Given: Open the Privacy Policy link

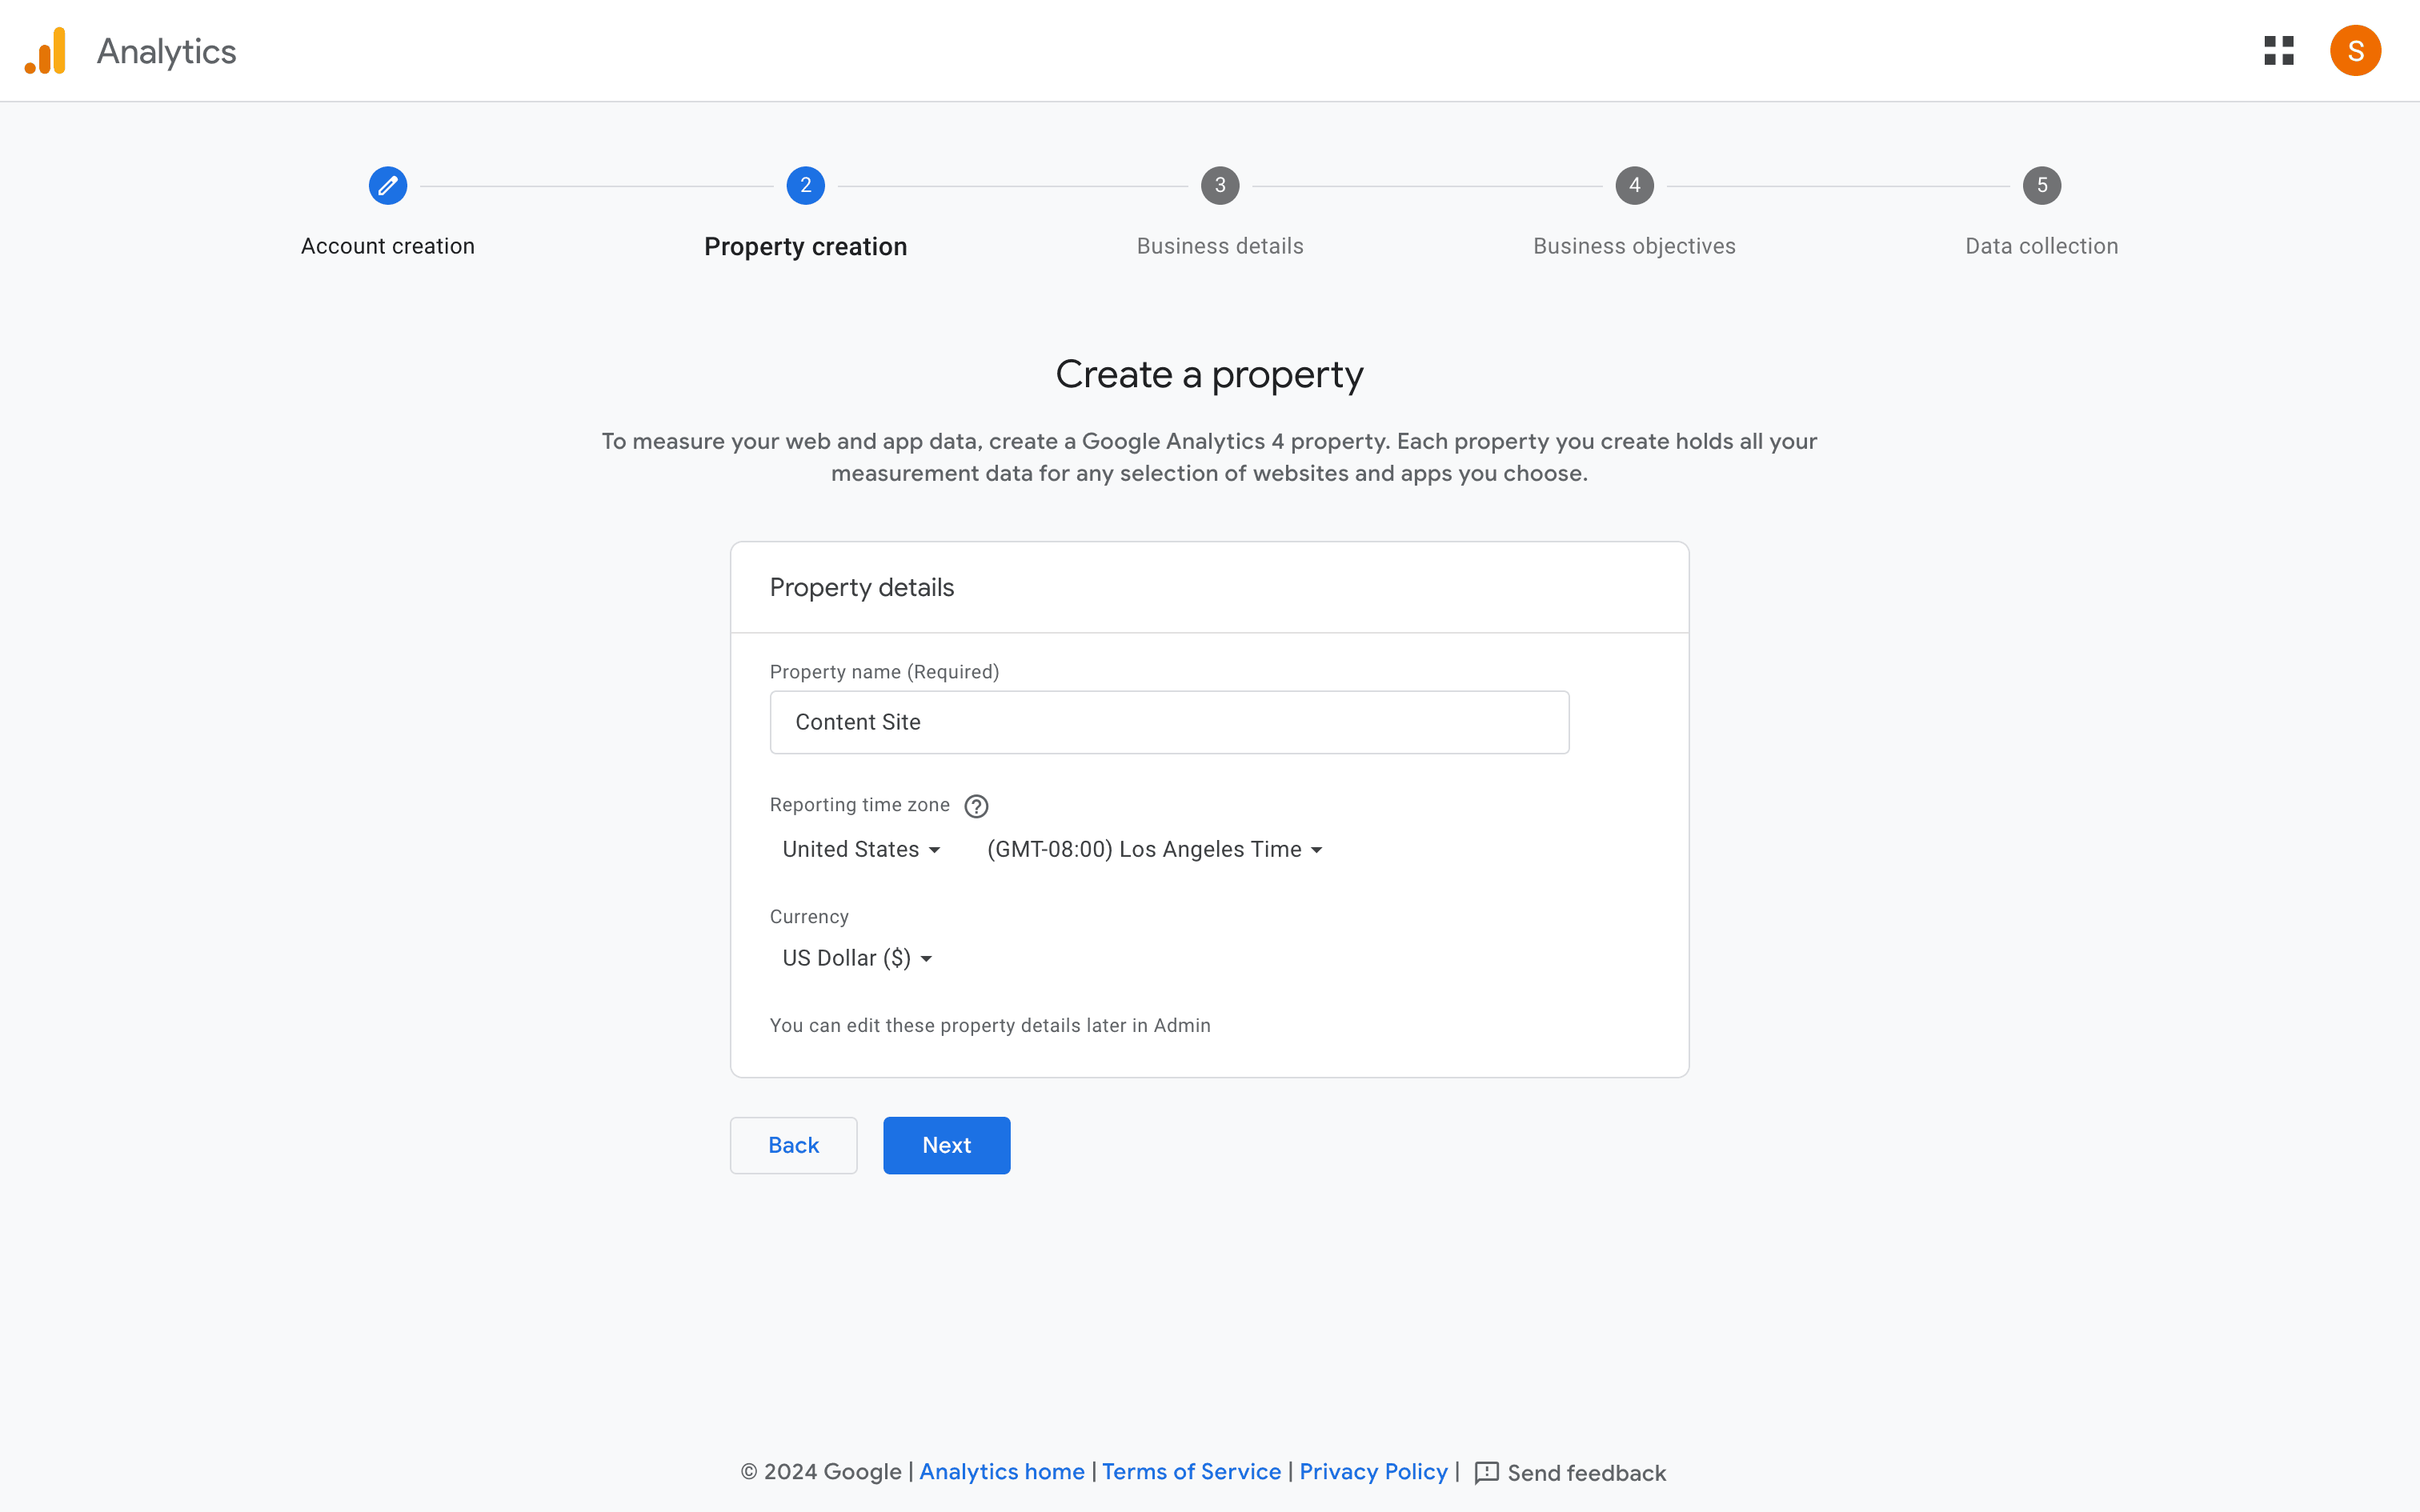Looking at the screenshot, I should click(x=1373, y=1471).
